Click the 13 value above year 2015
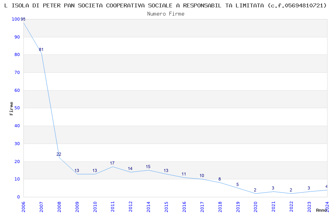Viewport: 331px width, 214px height. tap(166, 170)
